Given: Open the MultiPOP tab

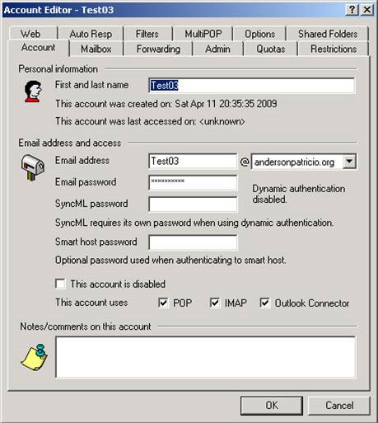Looking at the screenshot, I should pos(203,34).
